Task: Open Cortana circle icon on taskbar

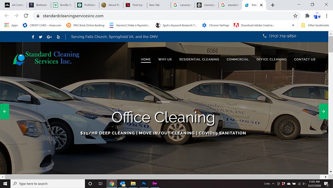Action: point(90,184)
